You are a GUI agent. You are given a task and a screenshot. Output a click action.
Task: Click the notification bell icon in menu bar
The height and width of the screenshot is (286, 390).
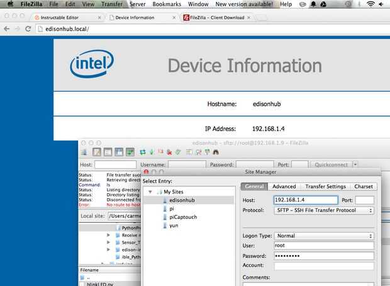point(313,4)
